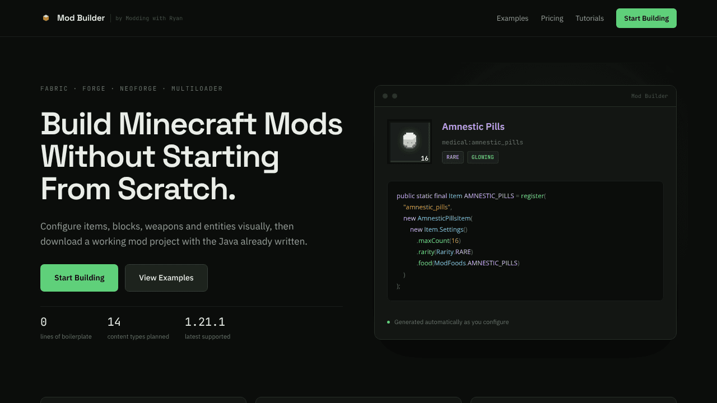
Task: Click the '0' boilerplate number
Action: click(44, 322)
